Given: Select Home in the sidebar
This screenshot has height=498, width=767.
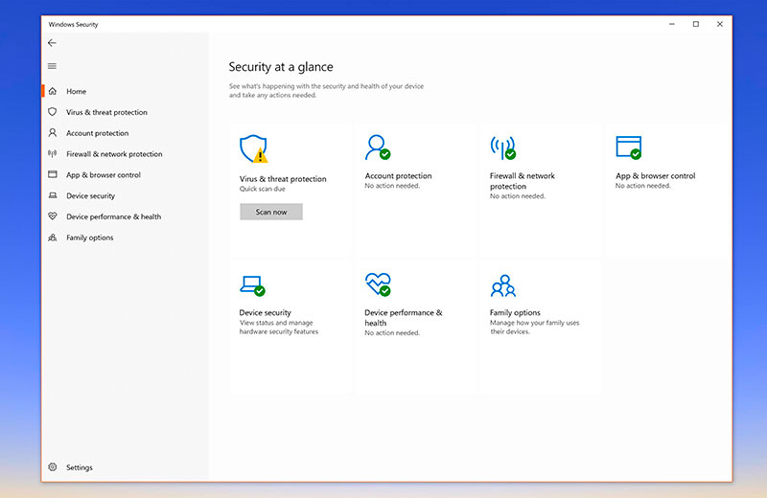Looking at the screenshot, I should pyautogui.click(x=76, y=92).
